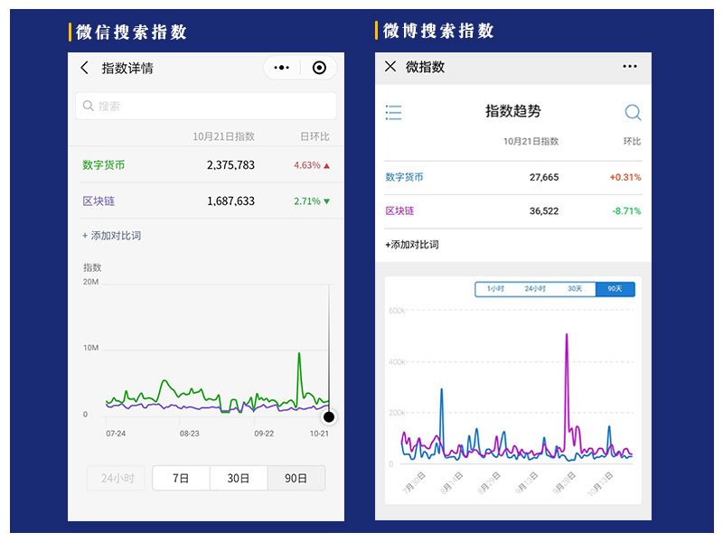Screen dimensions: 723x542
Task: Switch Weibo chart to 24小时
Action: tap(535, 289)
